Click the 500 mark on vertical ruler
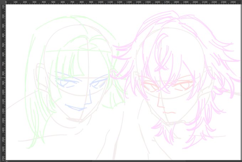The width and height of the screenshot is (242, 162). [3, 44]
